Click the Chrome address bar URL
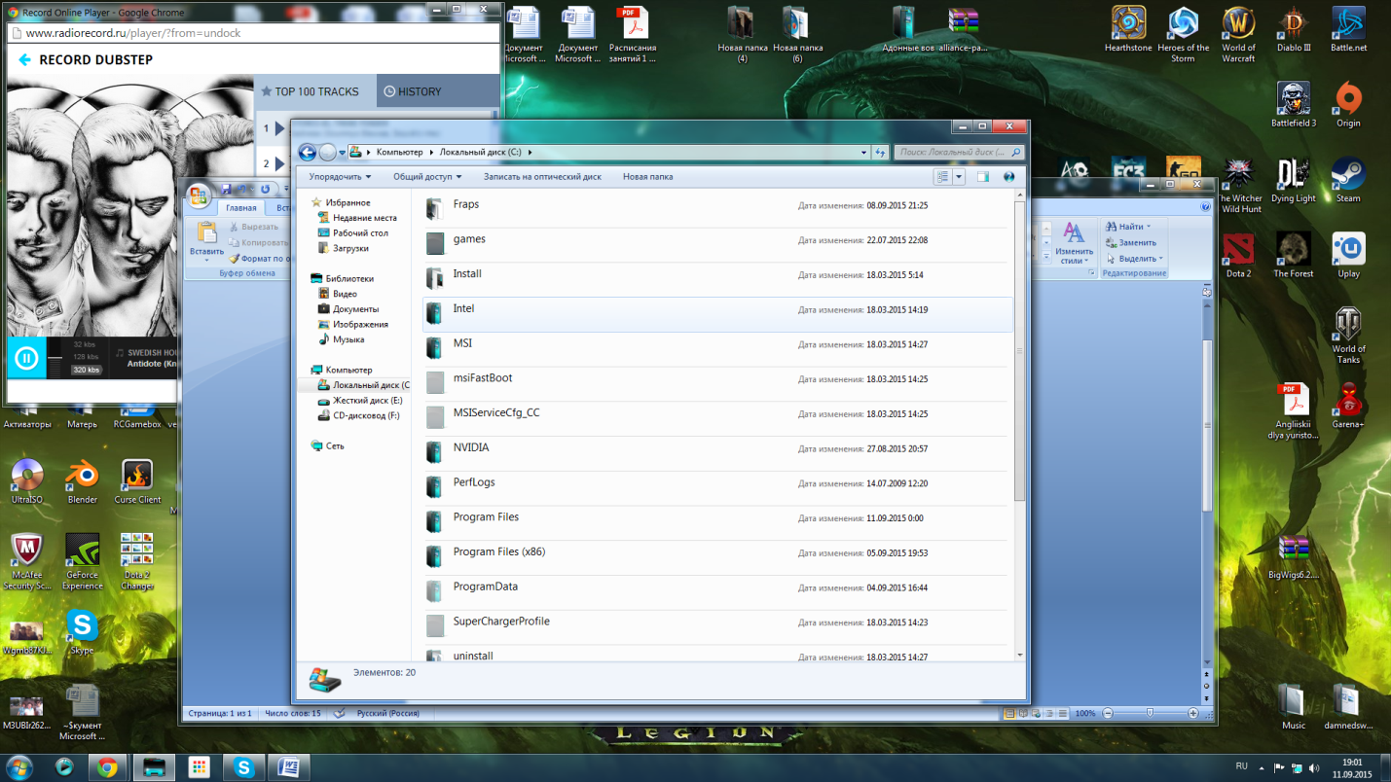This screenshot has height=782, width=1391. tap(132, 33)
